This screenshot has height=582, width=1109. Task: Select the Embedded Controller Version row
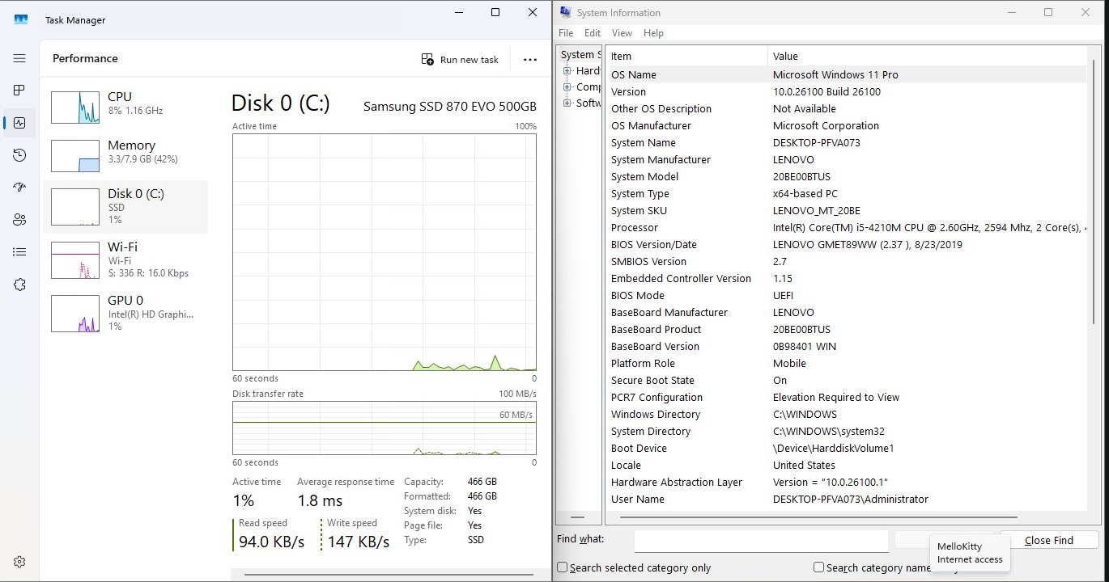846,278
